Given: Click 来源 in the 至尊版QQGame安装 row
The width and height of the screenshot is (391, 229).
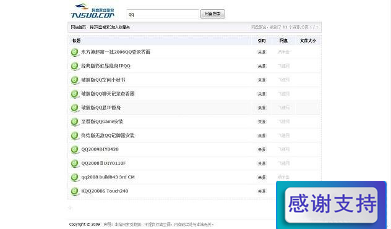Looking at the screenshot, I should 262,122.
